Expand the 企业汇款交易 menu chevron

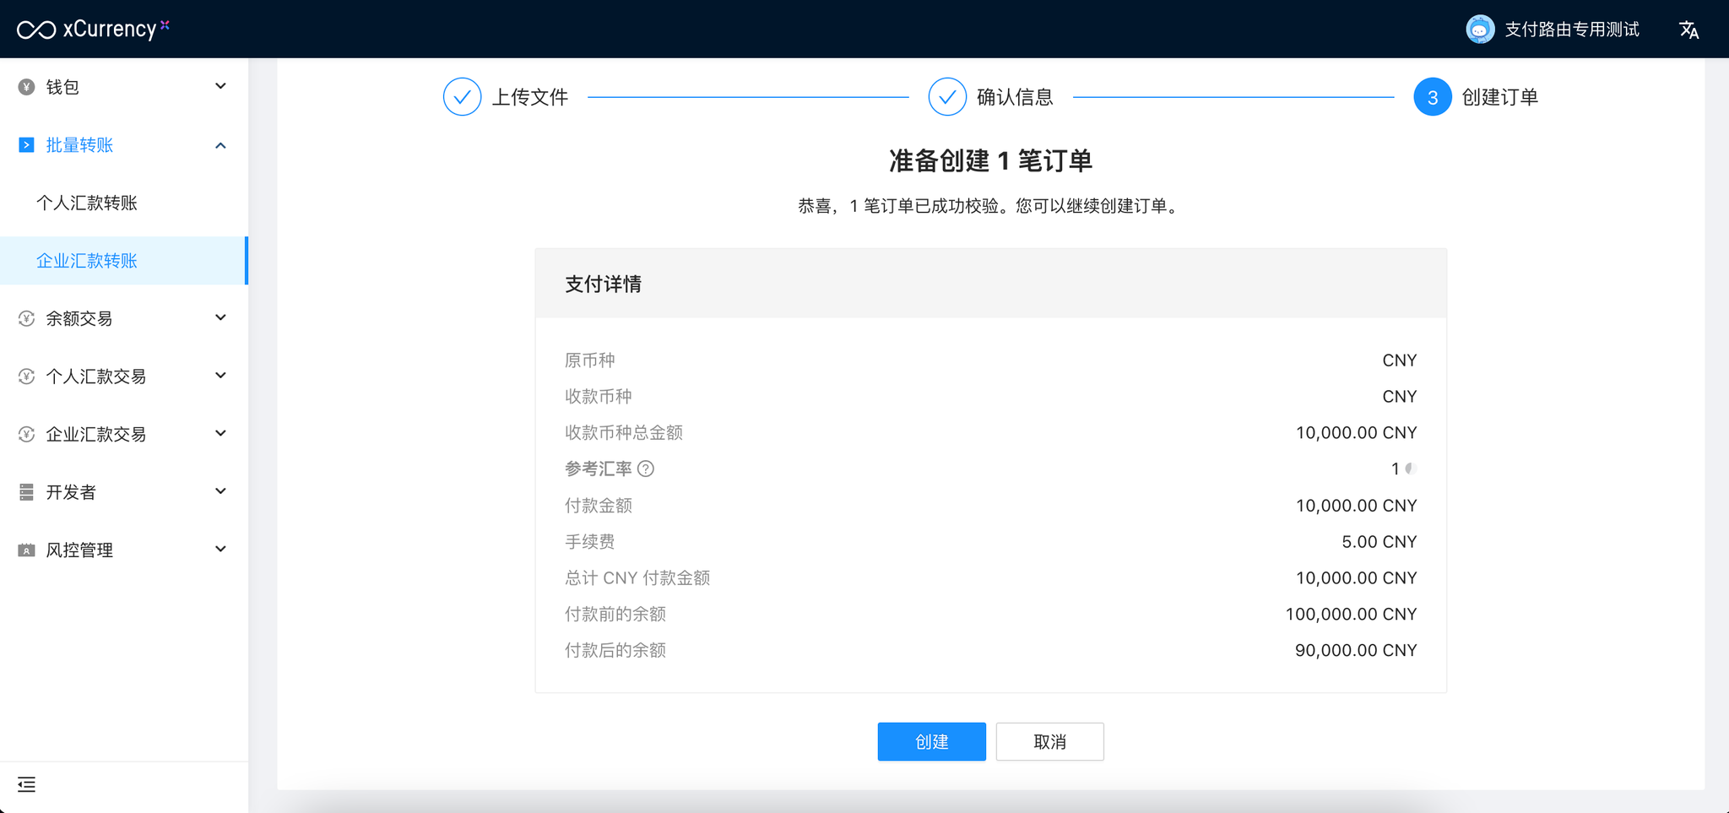pyautogui.click(x=220, y=433)
